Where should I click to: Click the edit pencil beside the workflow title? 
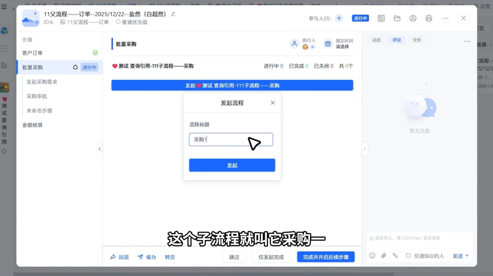173,14
